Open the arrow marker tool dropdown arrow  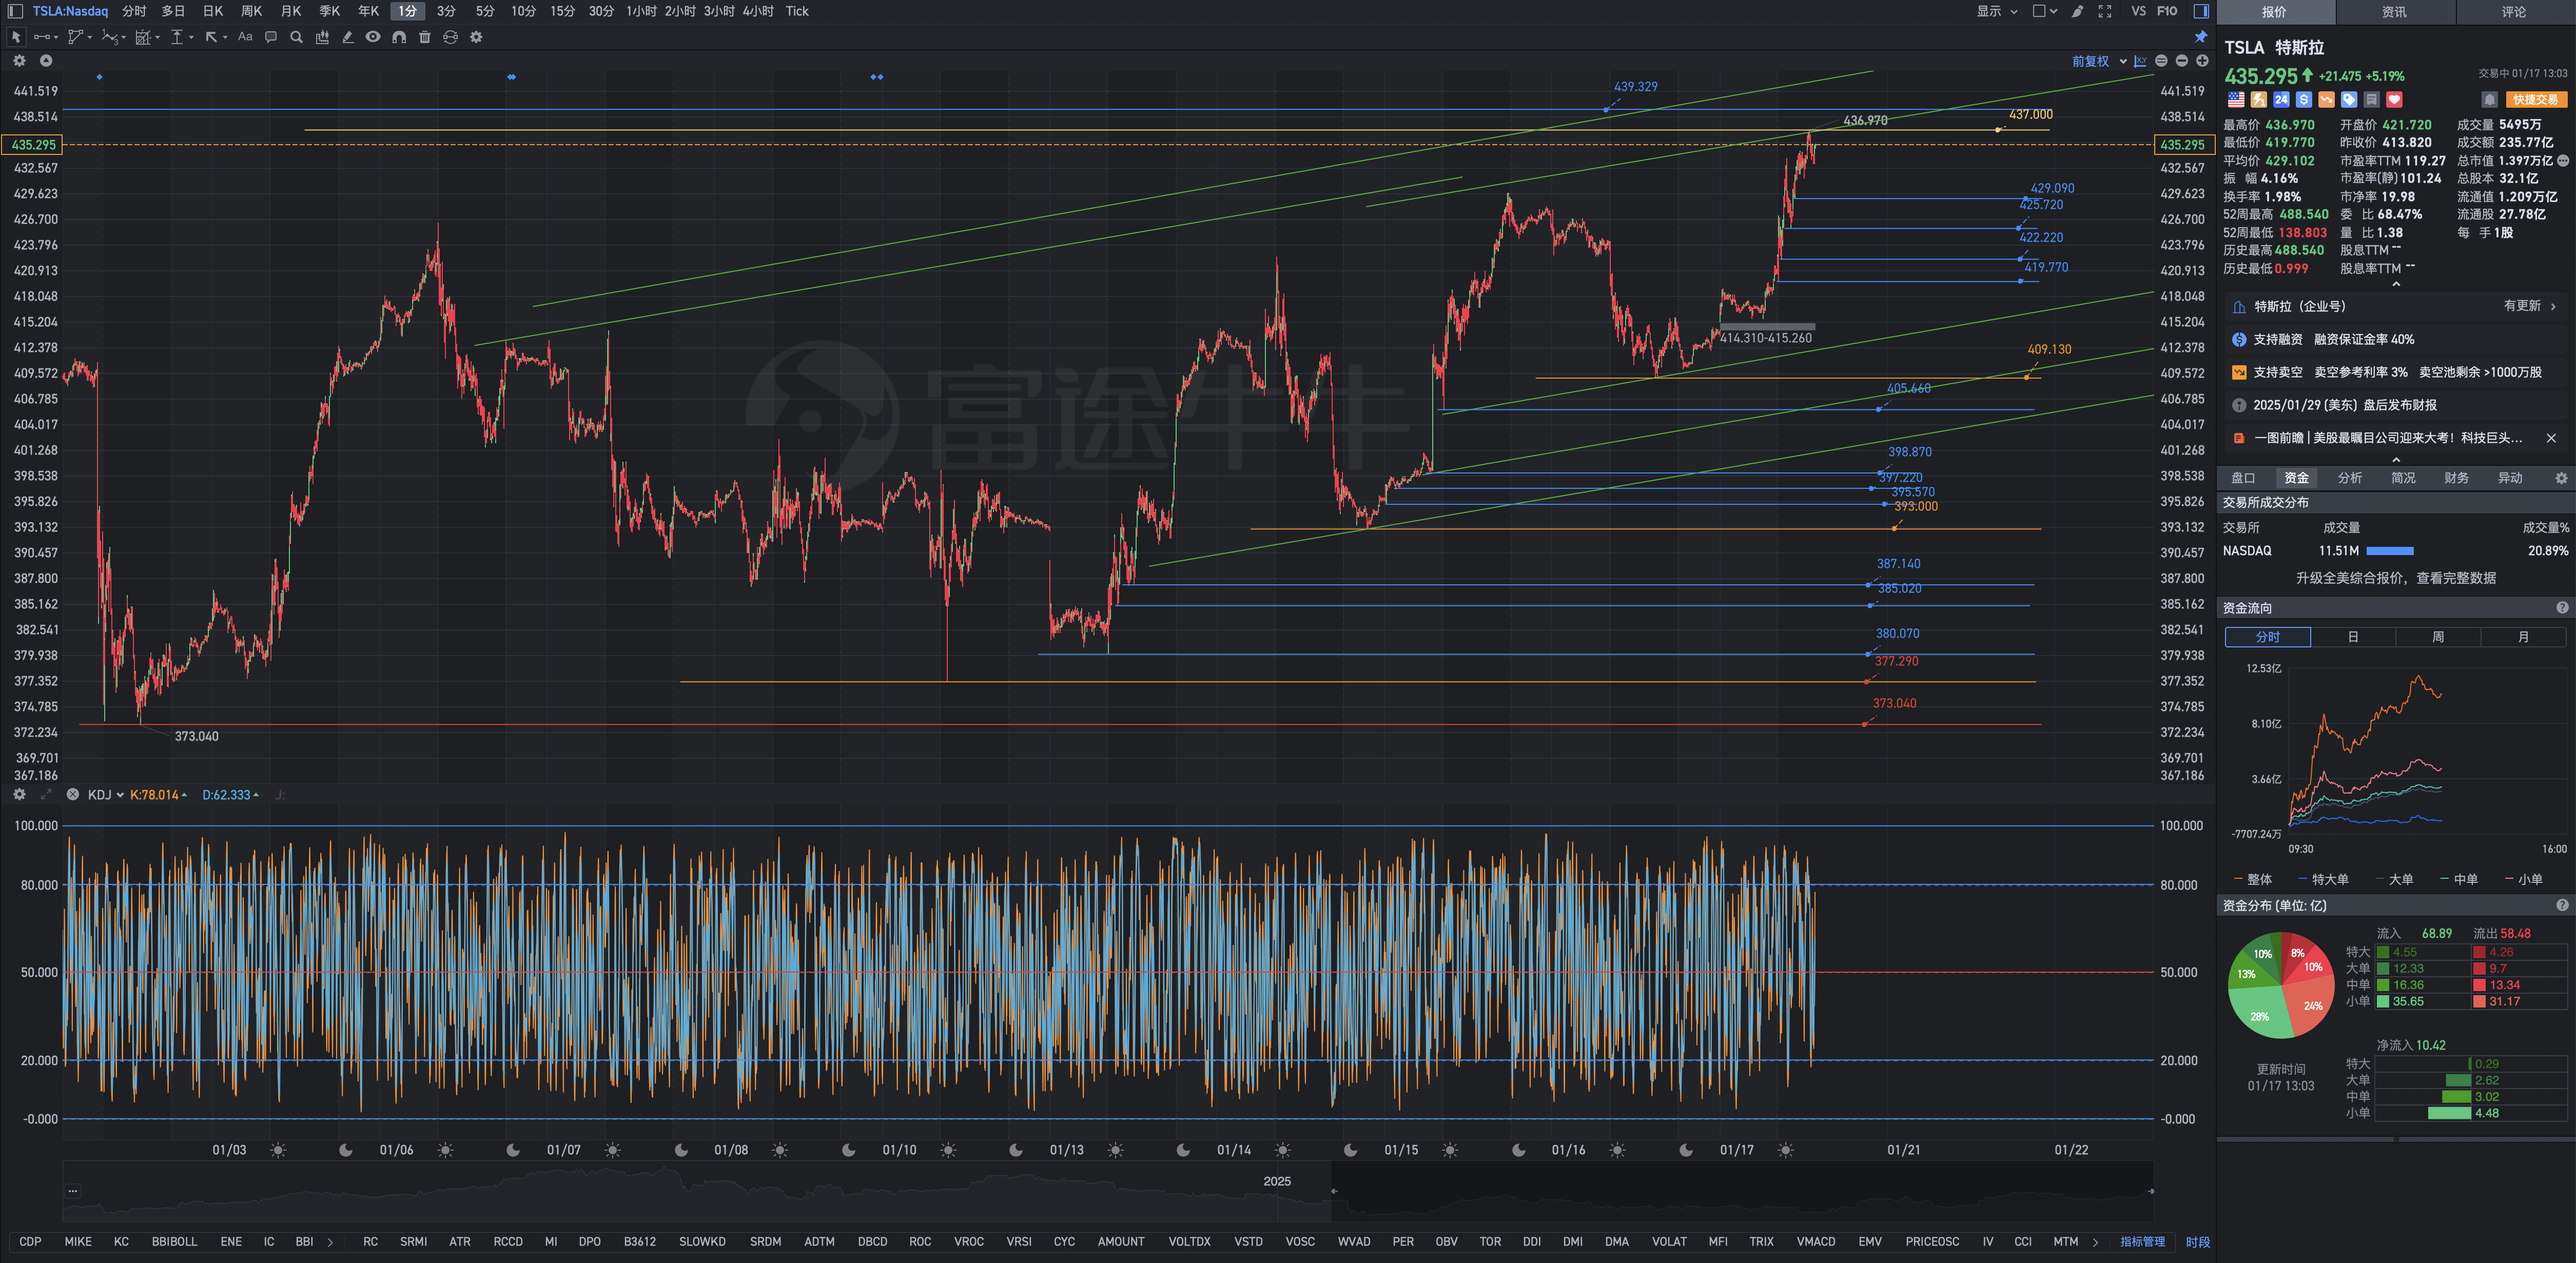(225, 37)
